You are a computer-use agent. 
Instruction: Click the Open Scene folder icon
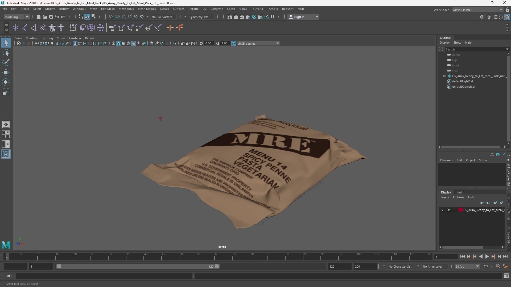click(x=45, y=17)
